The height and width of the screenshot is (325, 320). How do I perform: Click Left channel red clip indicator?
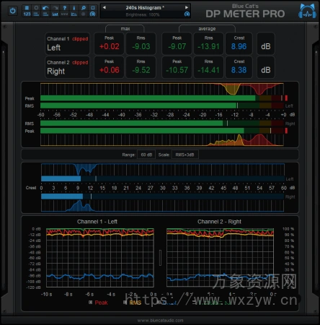pyautogui.click(x=286, y=98)
